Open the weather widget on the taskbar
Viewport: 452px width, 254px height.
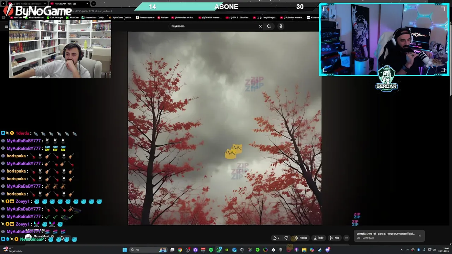(13, 250)
